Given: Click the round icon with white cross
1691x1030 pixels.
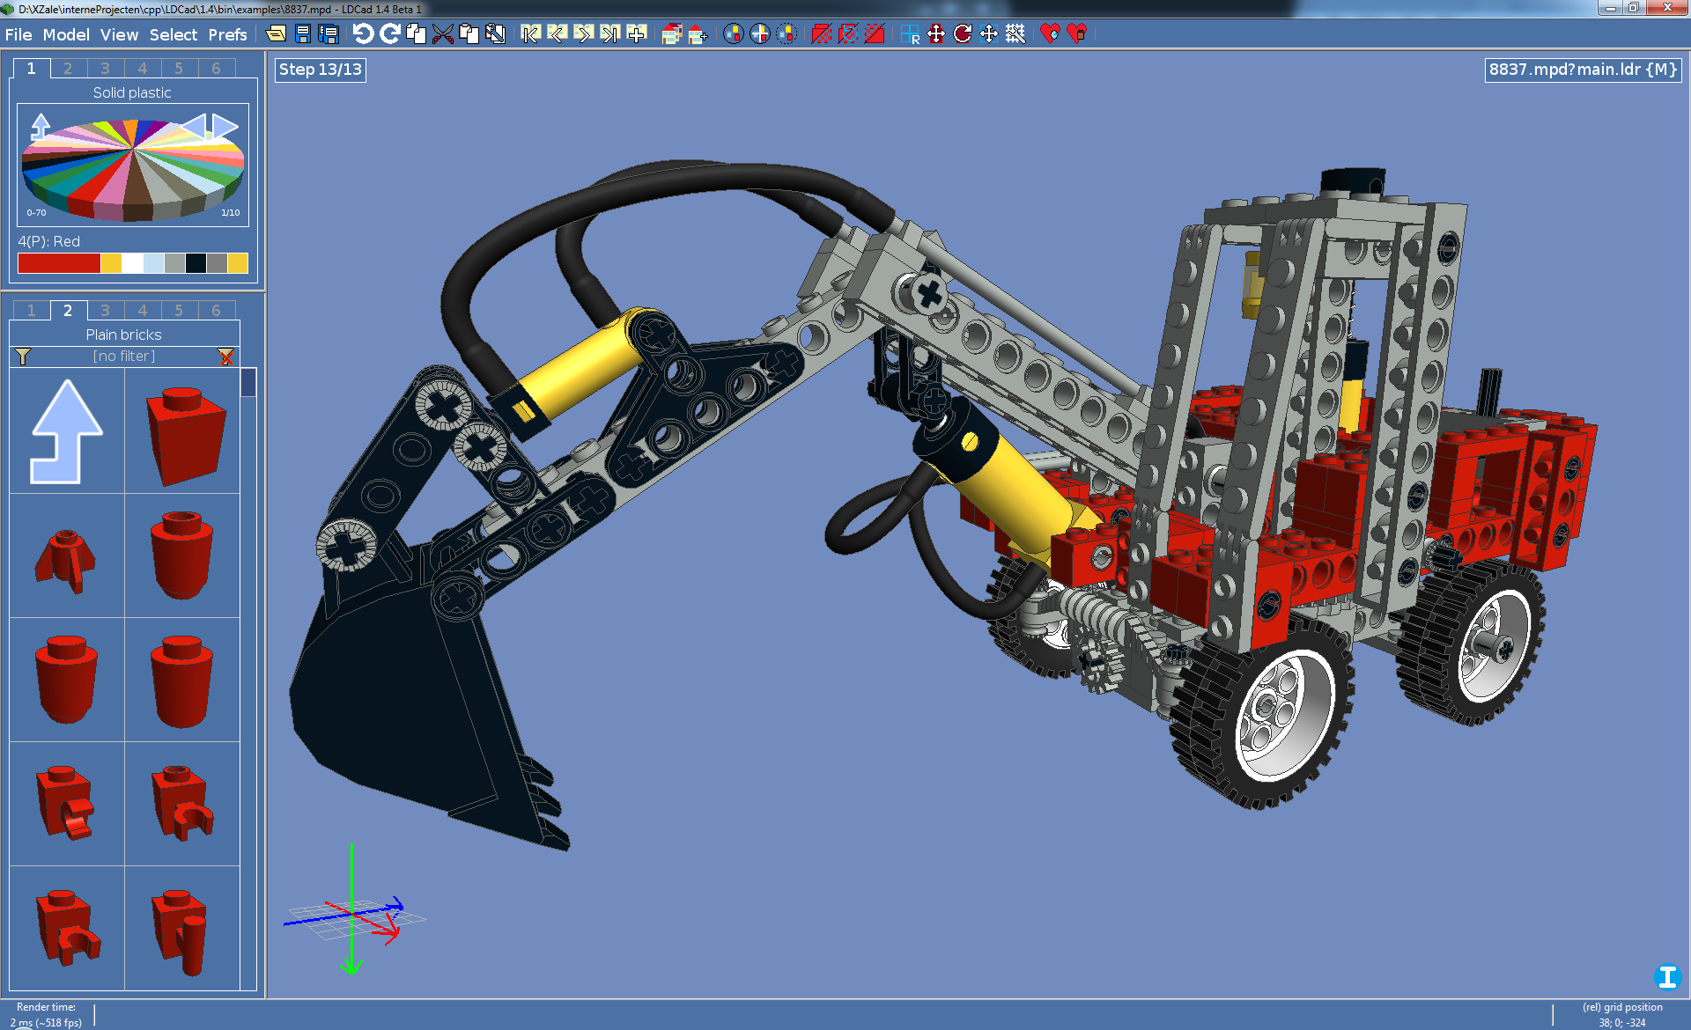Looking at the screenshot, I should (x=759, y=34).
